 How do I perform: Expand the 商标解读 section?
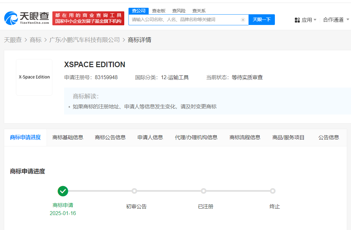coord(83,95)
